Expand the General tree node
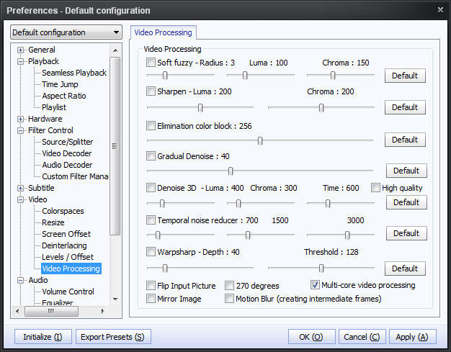 (20, 50)
